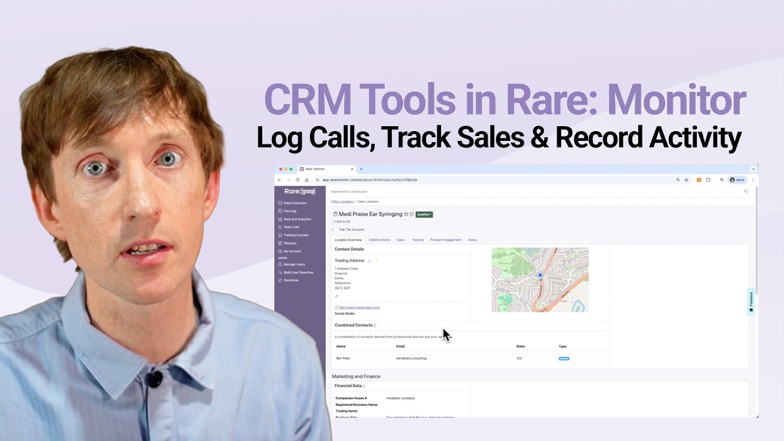Open the Qualified status dropdown

point(424,214)
